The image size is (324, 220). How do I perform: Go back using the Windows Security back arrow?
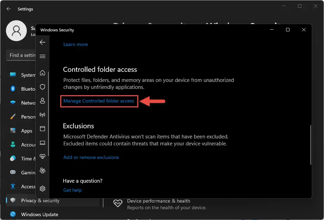click(x=43, y=42)
